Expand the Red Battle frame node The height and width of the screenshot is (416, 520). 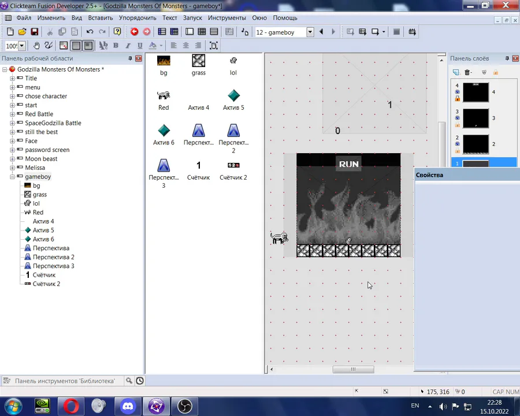12,114
